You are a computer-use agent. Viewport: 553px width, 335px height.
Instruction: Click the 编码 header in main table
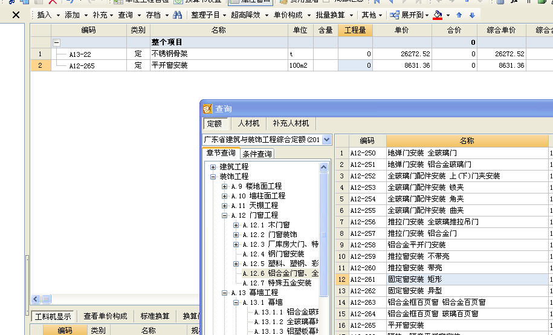[88, 30]
